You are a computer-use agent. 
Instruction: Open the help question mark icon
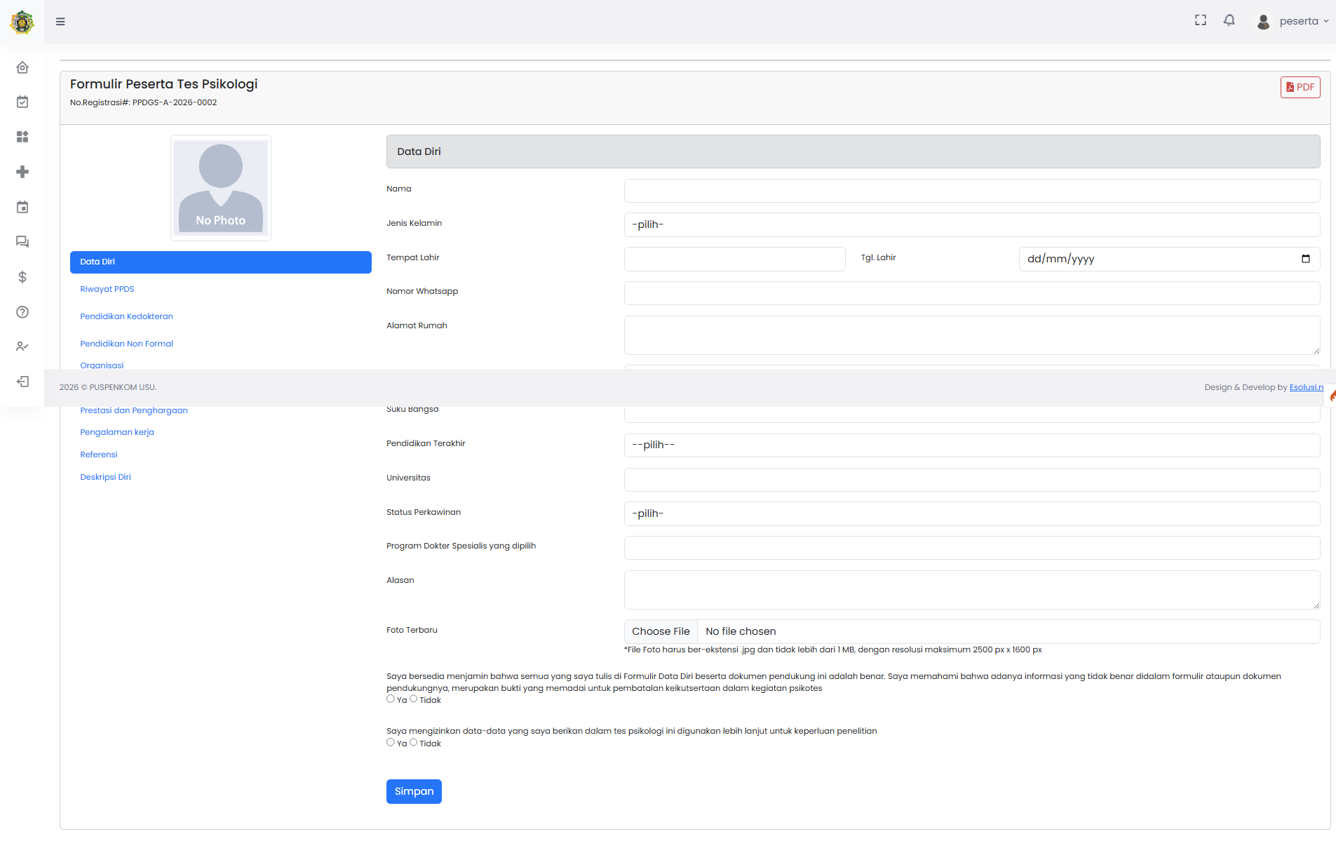[x=22, y=312]
